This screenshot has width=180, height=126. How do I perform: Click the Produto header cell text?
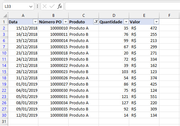point(77,22)
